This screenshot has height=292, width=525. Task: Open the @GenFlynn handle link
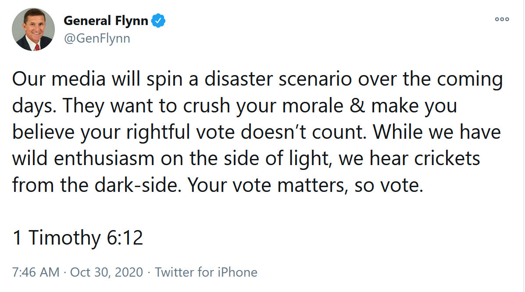click(97, 39)
